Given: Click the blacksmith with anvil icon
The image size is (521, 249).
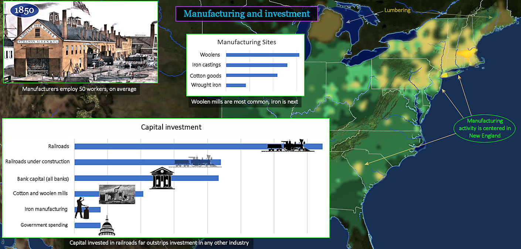Looking at the screenshot, I should (x=83, y=208).
